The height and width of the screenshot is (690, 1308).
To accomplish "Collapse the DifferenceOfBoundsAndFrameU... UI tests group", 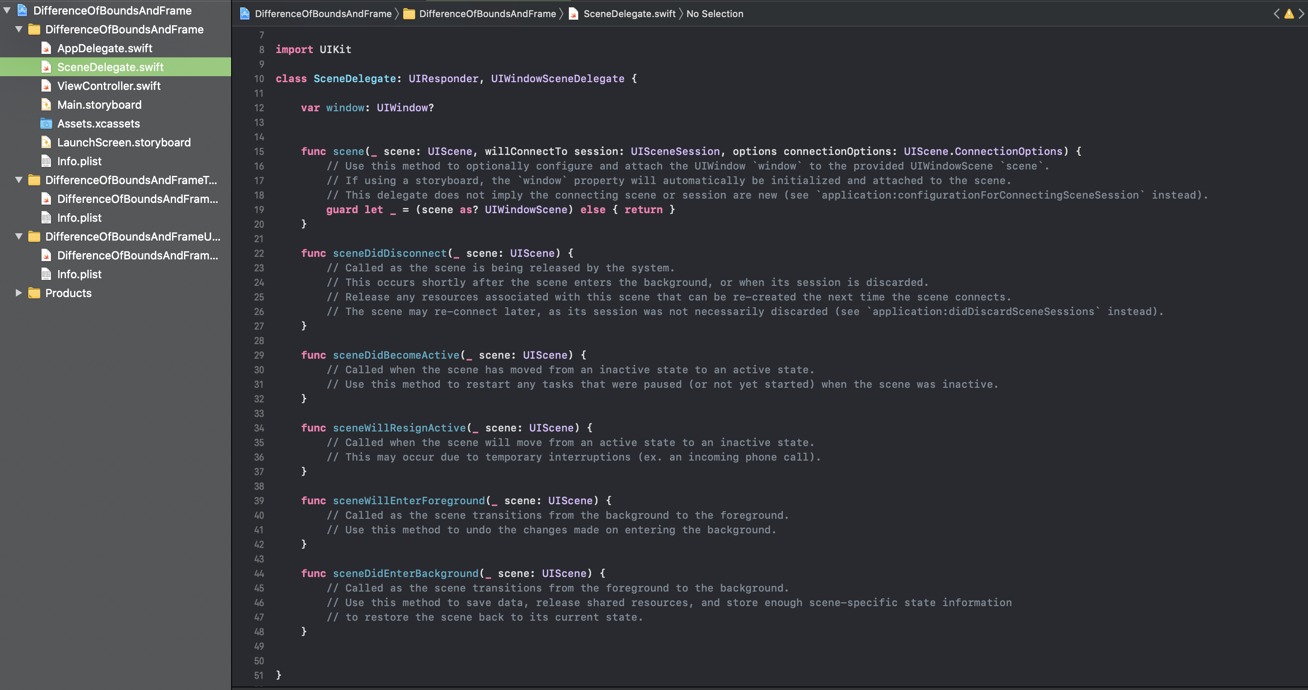I will point(19,236).
